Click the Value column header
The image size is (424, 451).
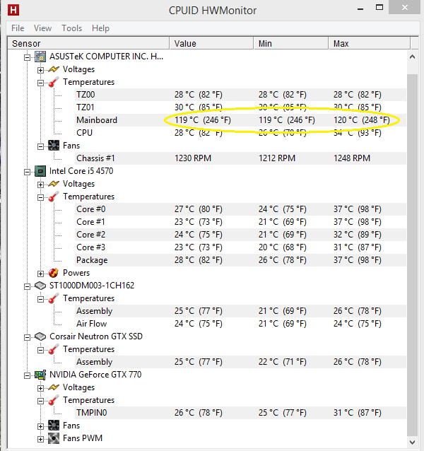211,43
